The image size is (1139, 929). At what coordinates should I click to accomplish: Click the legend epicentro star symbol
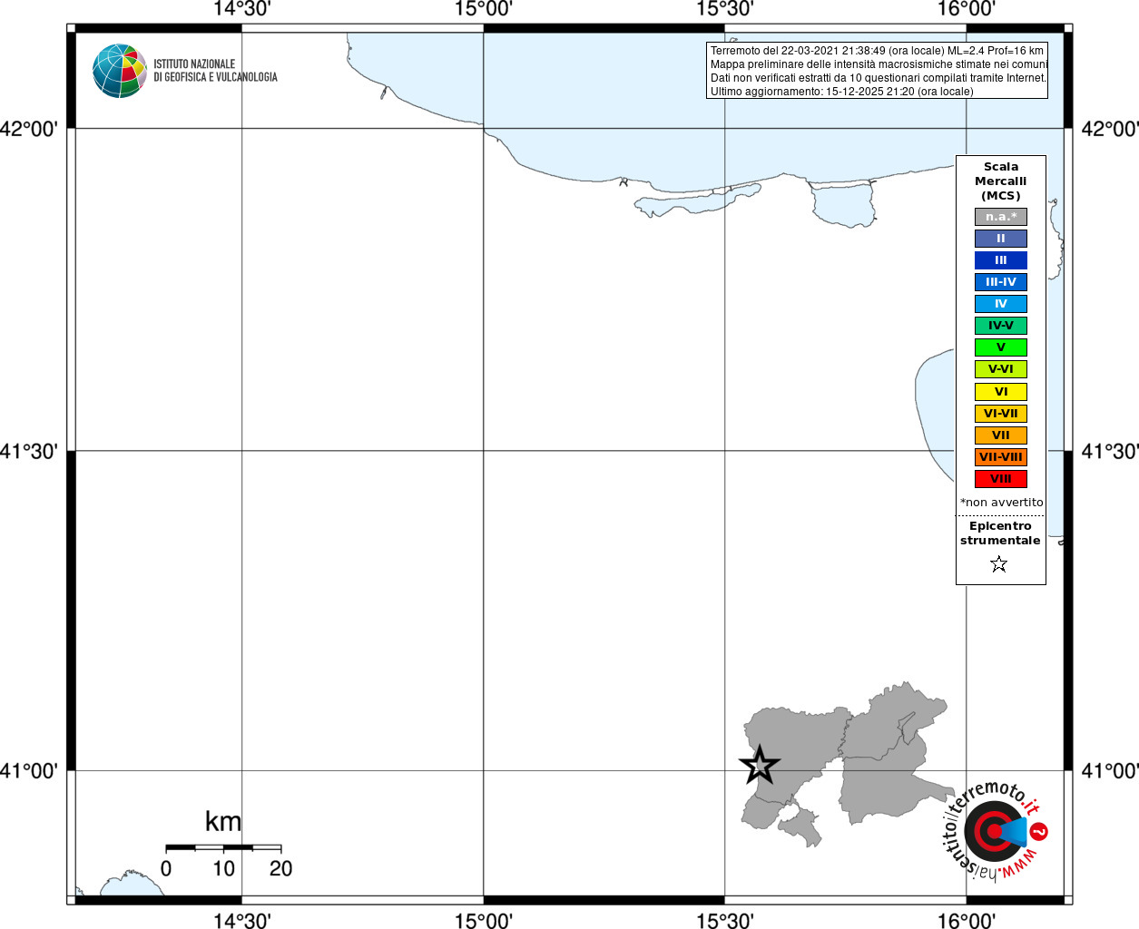tap(999, 564)
